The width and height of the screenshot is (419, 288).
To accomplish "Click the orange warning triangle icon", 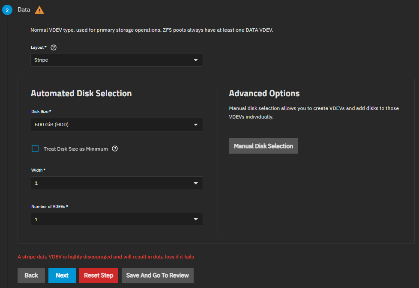I will click(39, 10).
